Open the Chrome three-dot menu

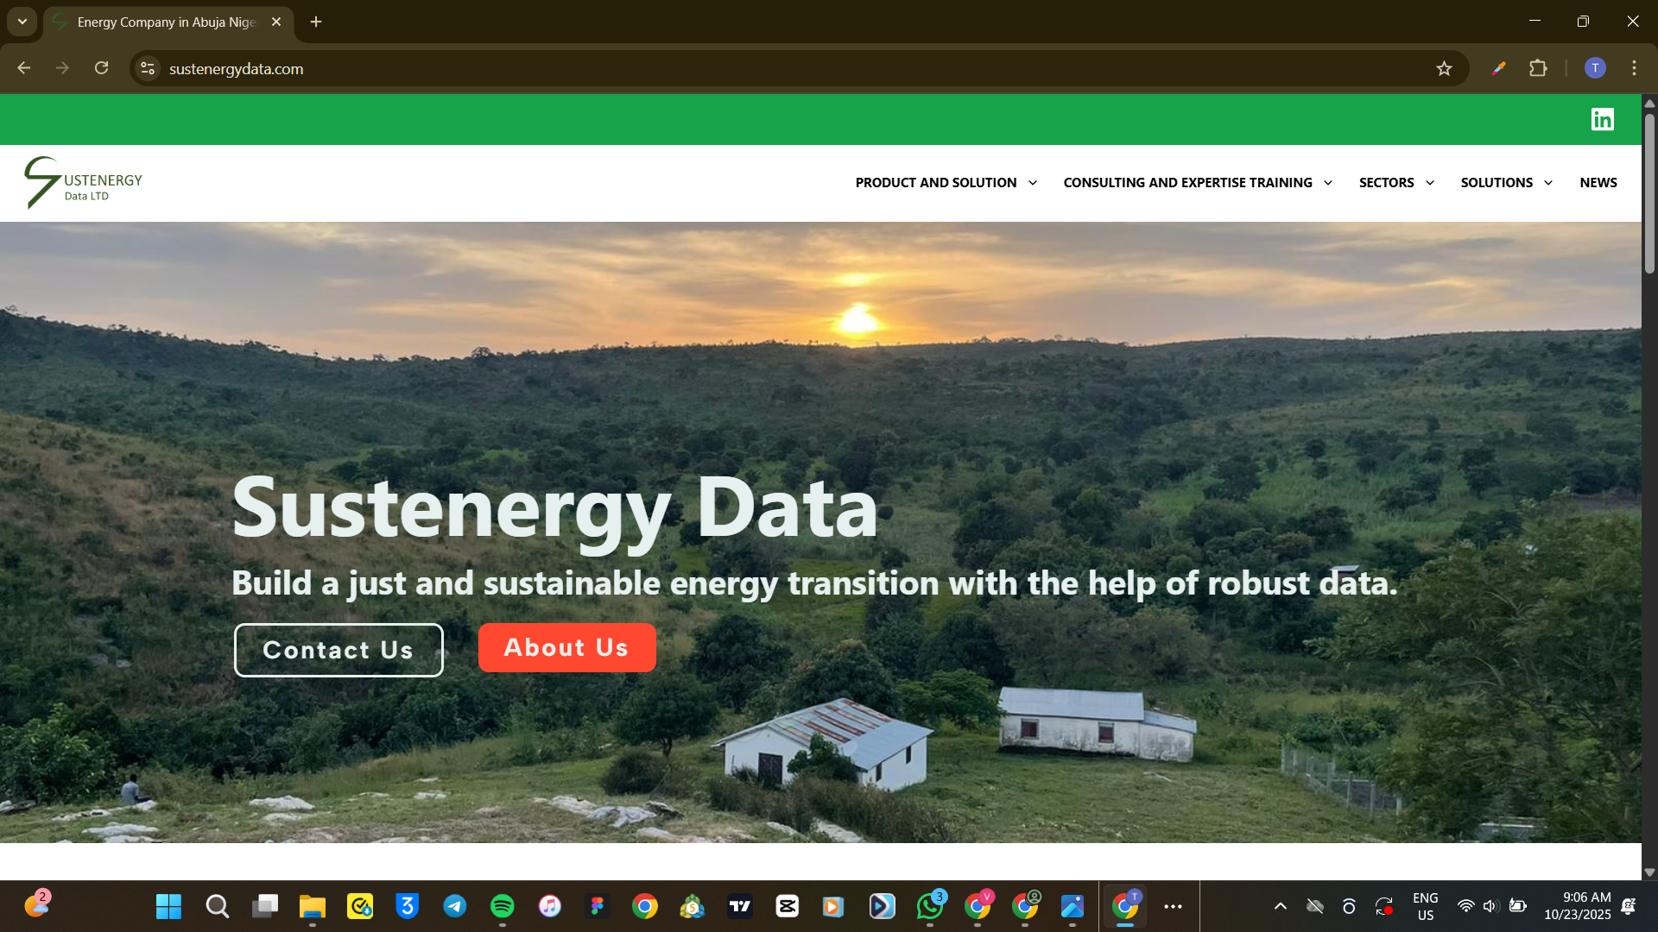click(x=1634, y=68)
